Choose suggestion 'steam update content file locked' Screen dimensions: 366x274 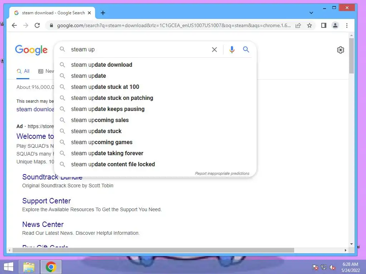tap(155, 164)
